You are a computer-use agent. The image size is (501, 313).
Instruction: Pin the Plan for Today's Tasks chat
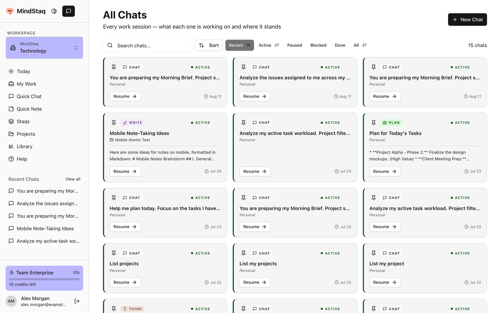click(x=374, y=123)
